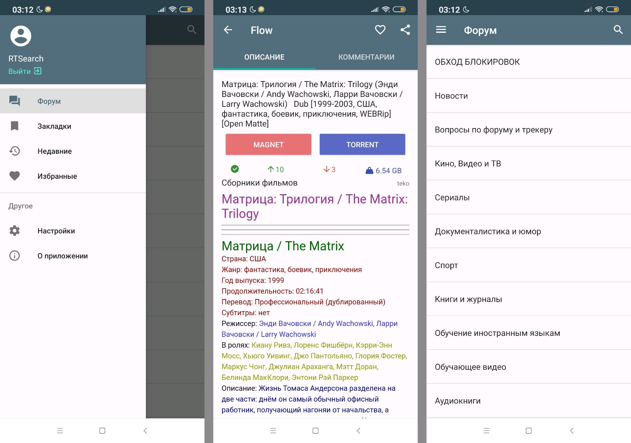This screenshot has width=631, height=443.
Task: Open Избранные favorites in drawer
Action: (73, 176)
